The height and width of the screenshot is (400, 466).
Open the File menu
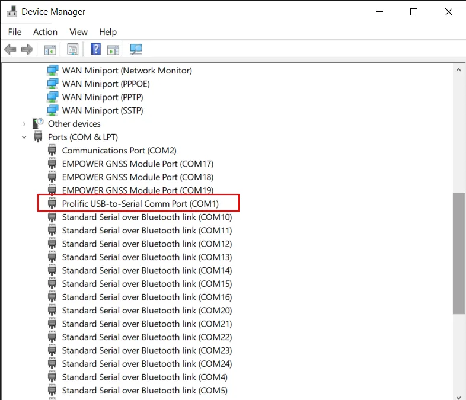15,32
